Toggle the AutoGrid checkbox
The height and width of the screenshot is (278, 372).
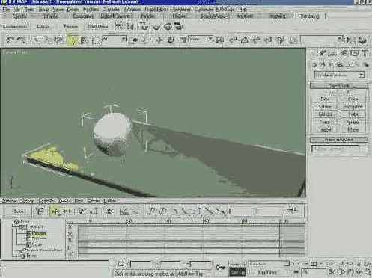click(350, 92)
